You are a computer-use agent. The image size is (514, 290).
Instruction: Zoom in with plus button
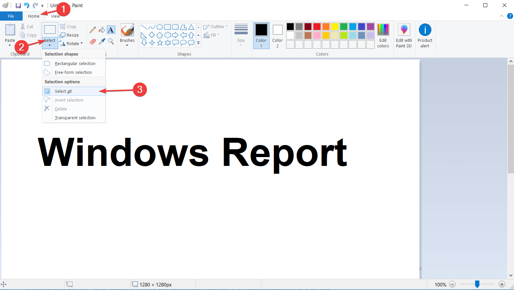click(x=502, y=284)
